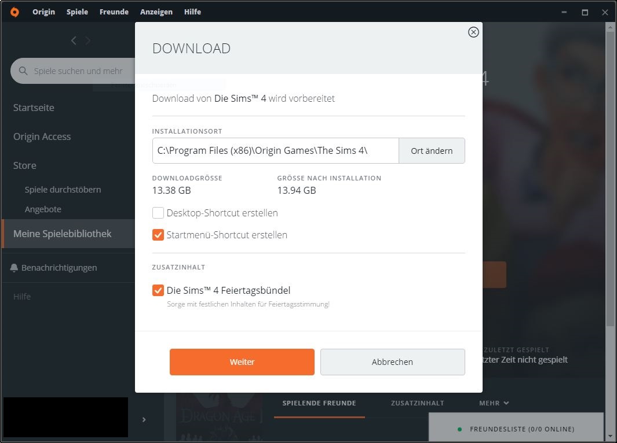Open the Hilfe menu in menu bar
617x443 pixels.
pyautogui.click(x=192, y=12)
